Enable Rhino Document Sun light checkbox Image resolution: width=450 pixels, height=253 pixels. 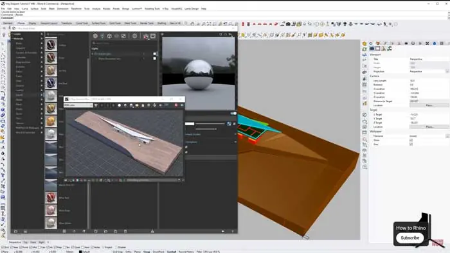point(155,58)
